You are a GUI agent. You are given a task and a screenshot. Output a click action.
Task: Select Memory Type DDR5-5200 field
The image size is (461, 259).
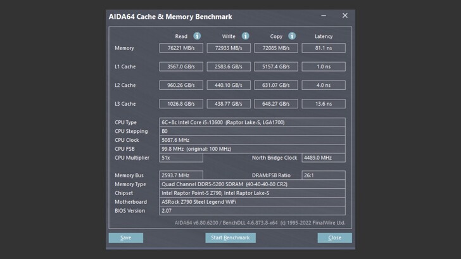(252, 184)
